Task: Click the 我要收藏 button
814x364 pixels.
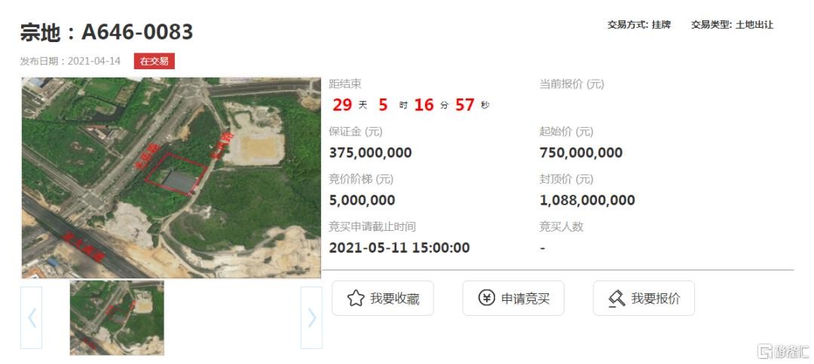Action: tap(383, 299)
